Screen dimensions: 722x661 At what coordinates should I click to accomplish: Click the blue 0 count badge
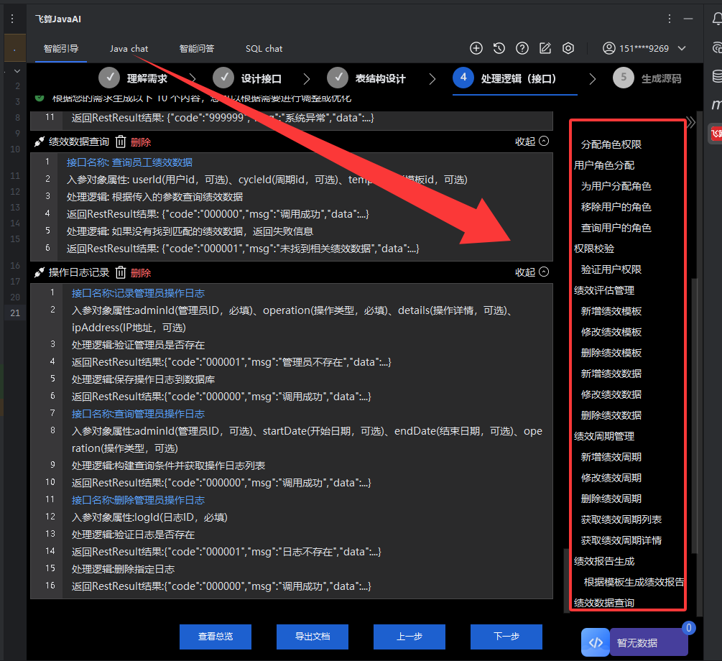(689, 628)
